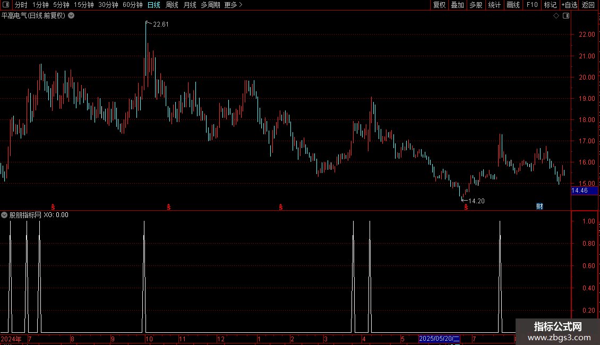Click the 股朋指标网 indicator name

coord(25,215)
